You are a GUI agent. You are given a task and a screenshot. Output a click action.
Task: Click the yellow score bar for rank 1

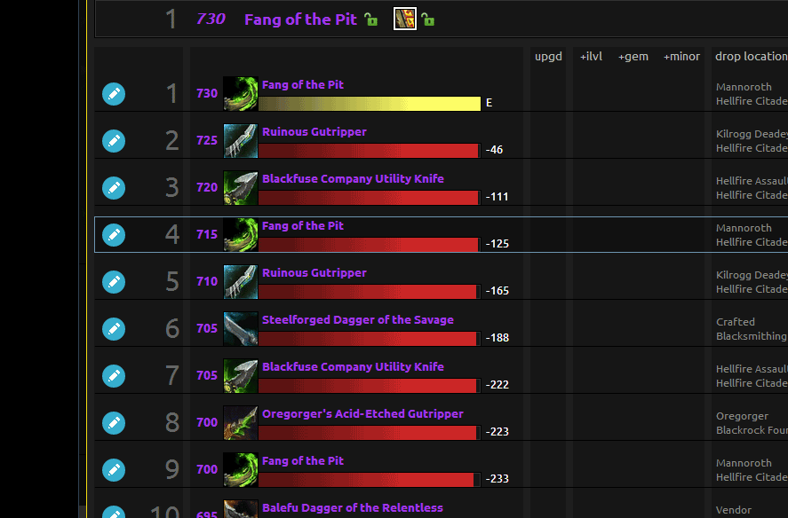[x=370, y=103]
